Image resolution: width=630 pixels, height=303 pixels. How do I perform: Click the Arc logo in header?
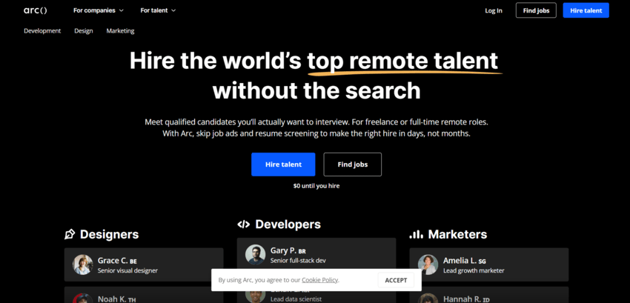click(x=36, y=10)
